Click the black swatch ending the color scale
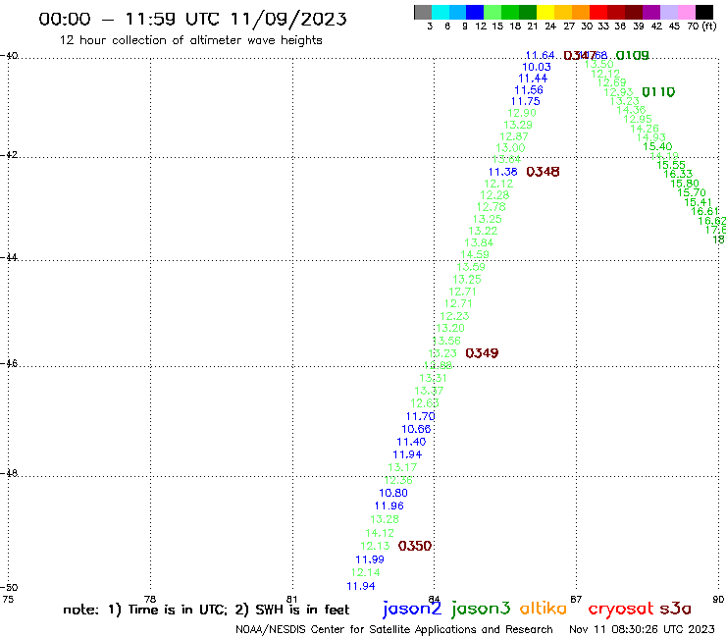Viewport: 726px width, 638px height. (703, 12)
